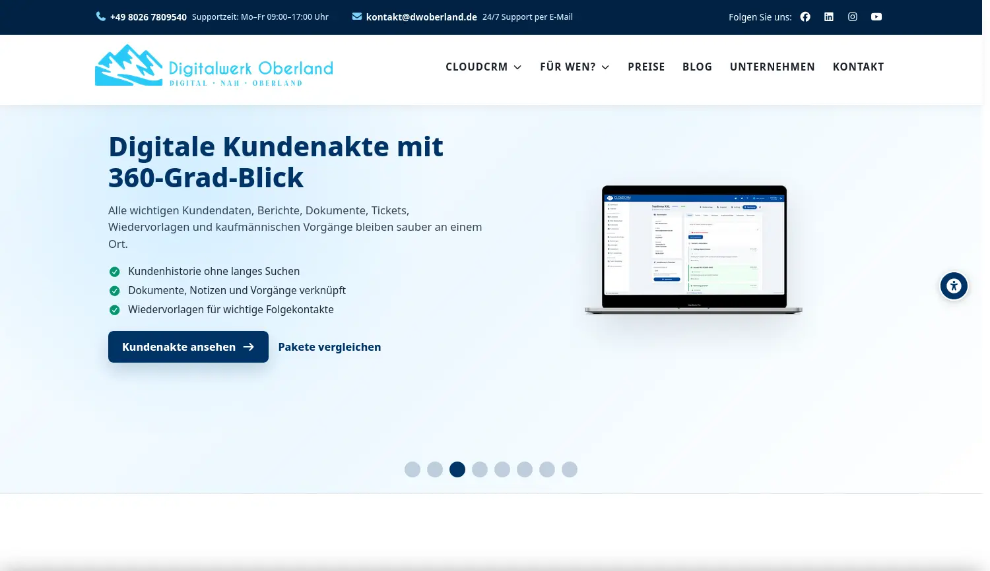990x571 pixels.
Task: Click the arrow inside Kundenakte ansehen button
Action: (249, 347)
